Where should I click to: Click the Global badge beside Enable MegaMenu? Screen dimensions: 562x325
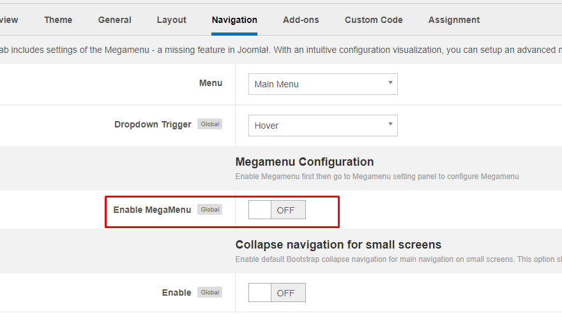210,210
